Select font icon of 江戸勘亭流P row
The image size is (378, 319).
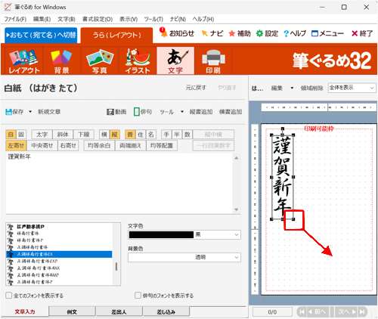tap(11, 227)
